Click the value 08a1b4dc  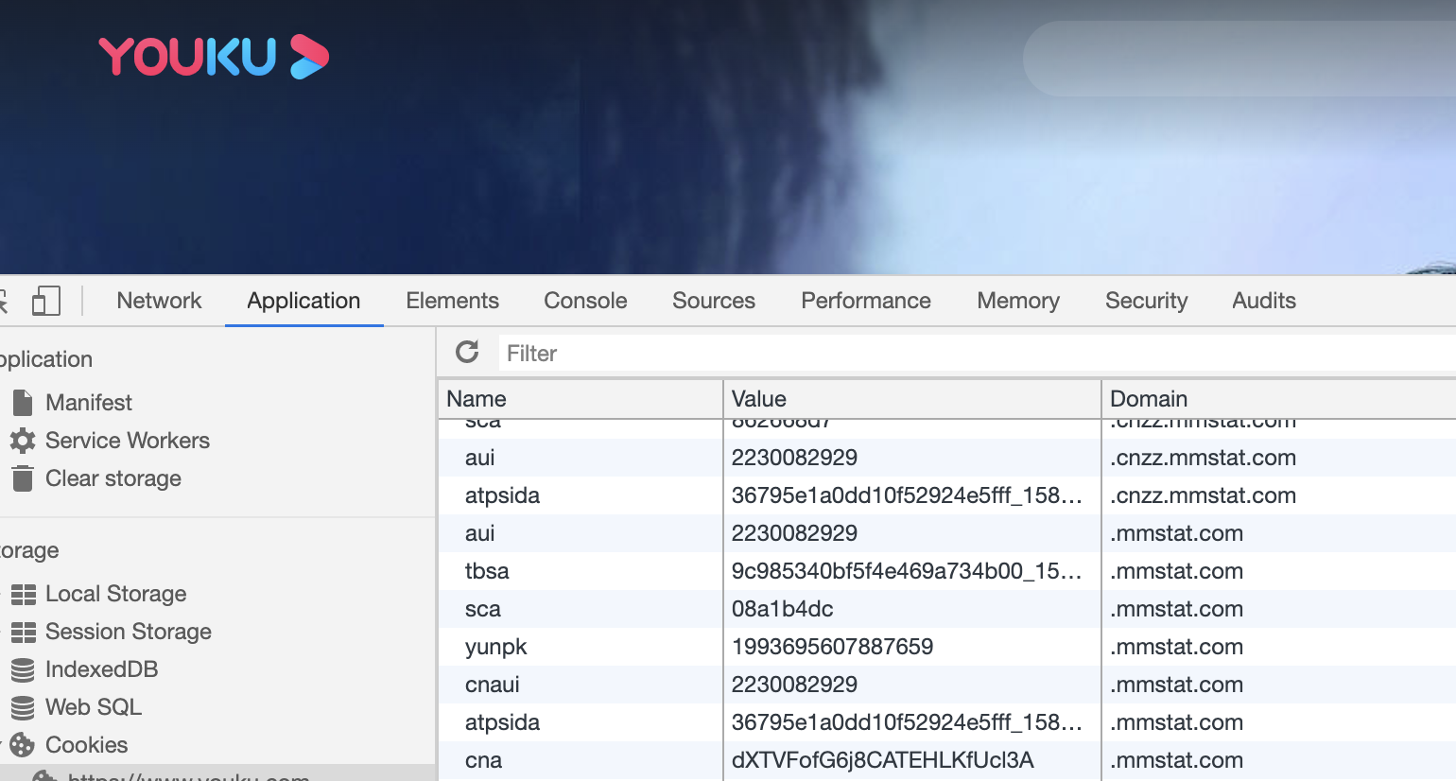(782, 609)
